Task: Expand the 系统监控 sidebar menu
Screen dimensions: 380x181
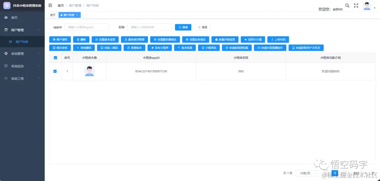Action: [22, 66]
